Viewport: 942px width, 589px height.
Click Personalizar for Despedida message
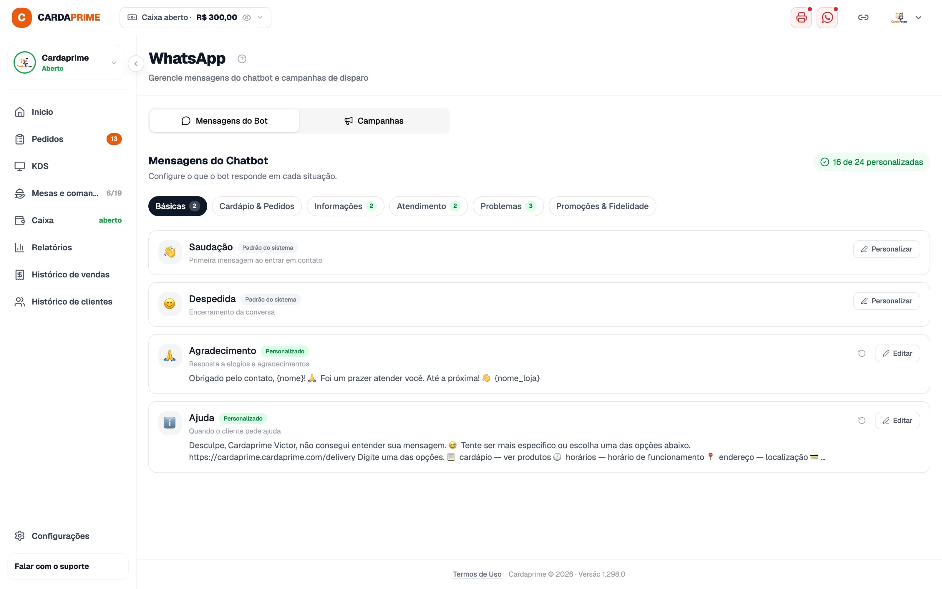pyautogui.click(x=886, y=301)
